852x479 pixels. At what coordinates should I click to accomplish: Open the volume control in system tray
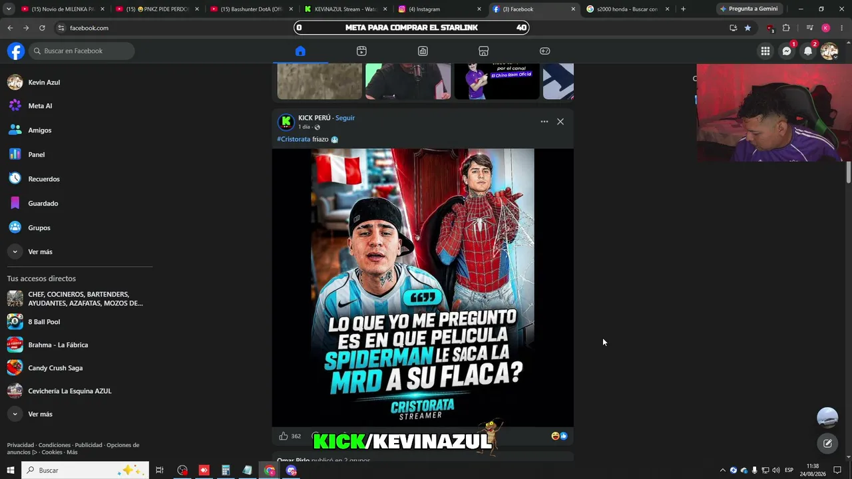click(x=776, y=470)
